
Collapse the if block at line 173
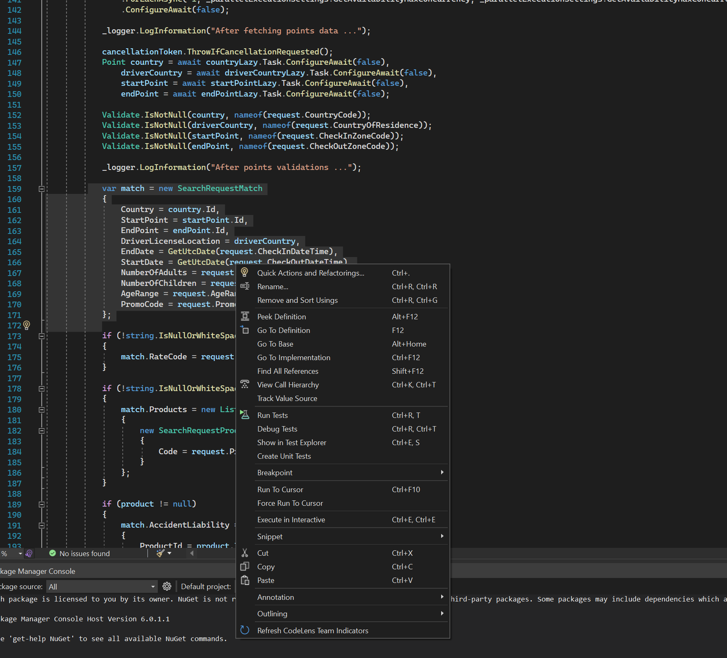[41, 336]
